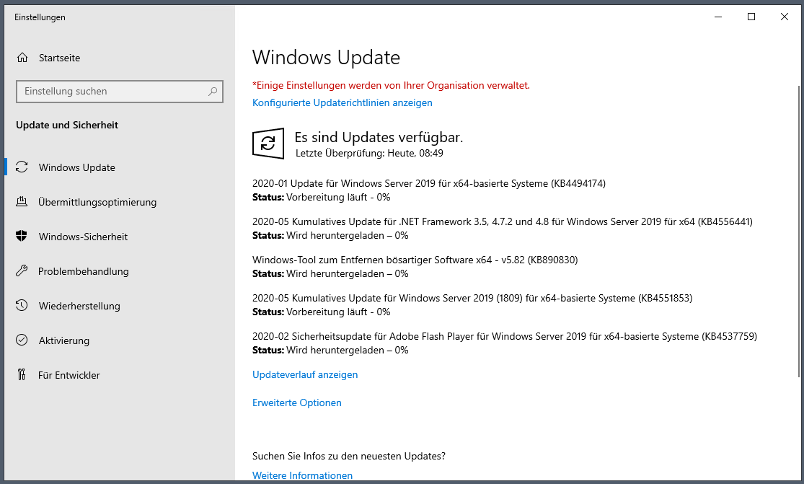
Task: Select Windows Update in sidebar
Action: click(x=77, y=167)
